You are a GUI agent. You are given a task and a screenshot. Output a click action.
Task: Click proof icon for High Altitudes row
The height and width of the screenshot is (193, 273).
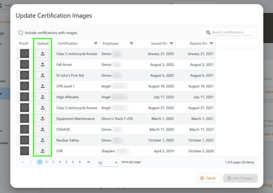(24, 97)
